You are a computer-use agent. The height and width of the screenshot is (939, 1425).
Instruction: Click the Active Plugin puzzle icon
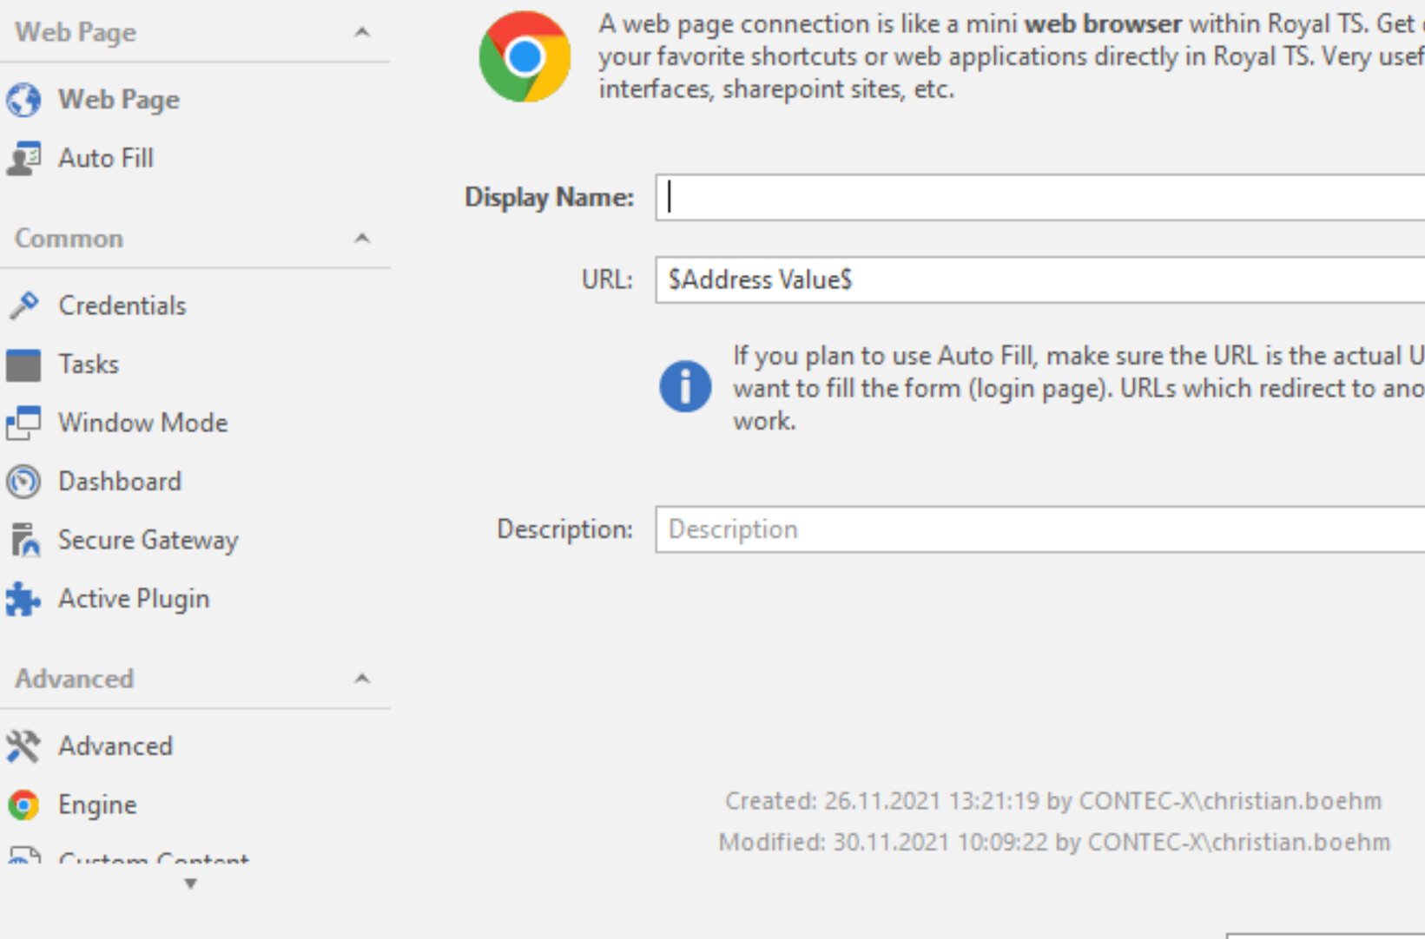tap(23, 599)
